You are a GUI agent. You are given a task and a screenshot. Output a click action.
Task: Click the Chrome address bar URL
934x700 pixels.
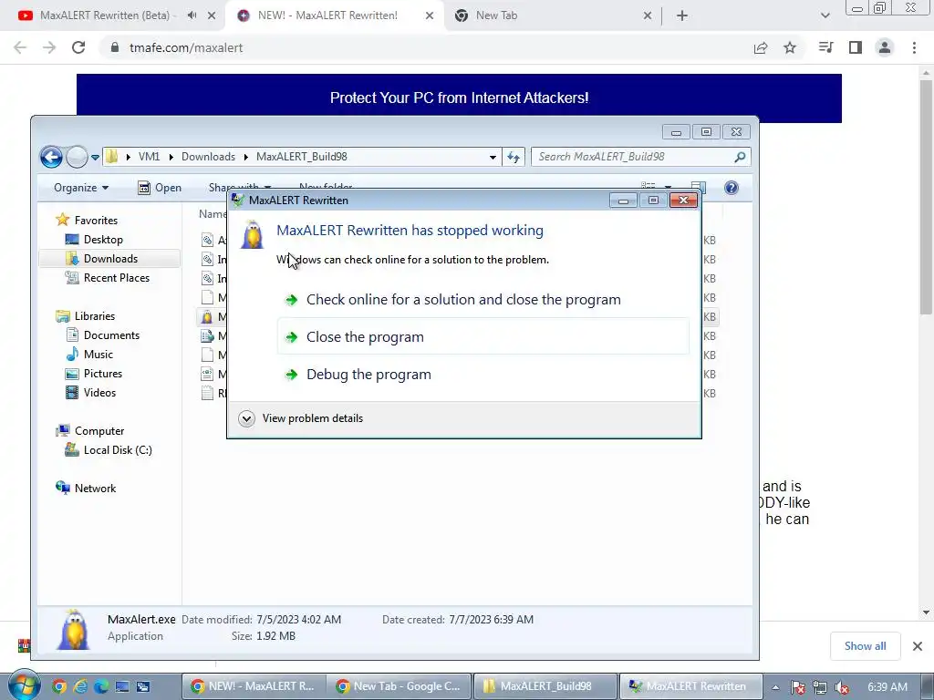point(186,47)
